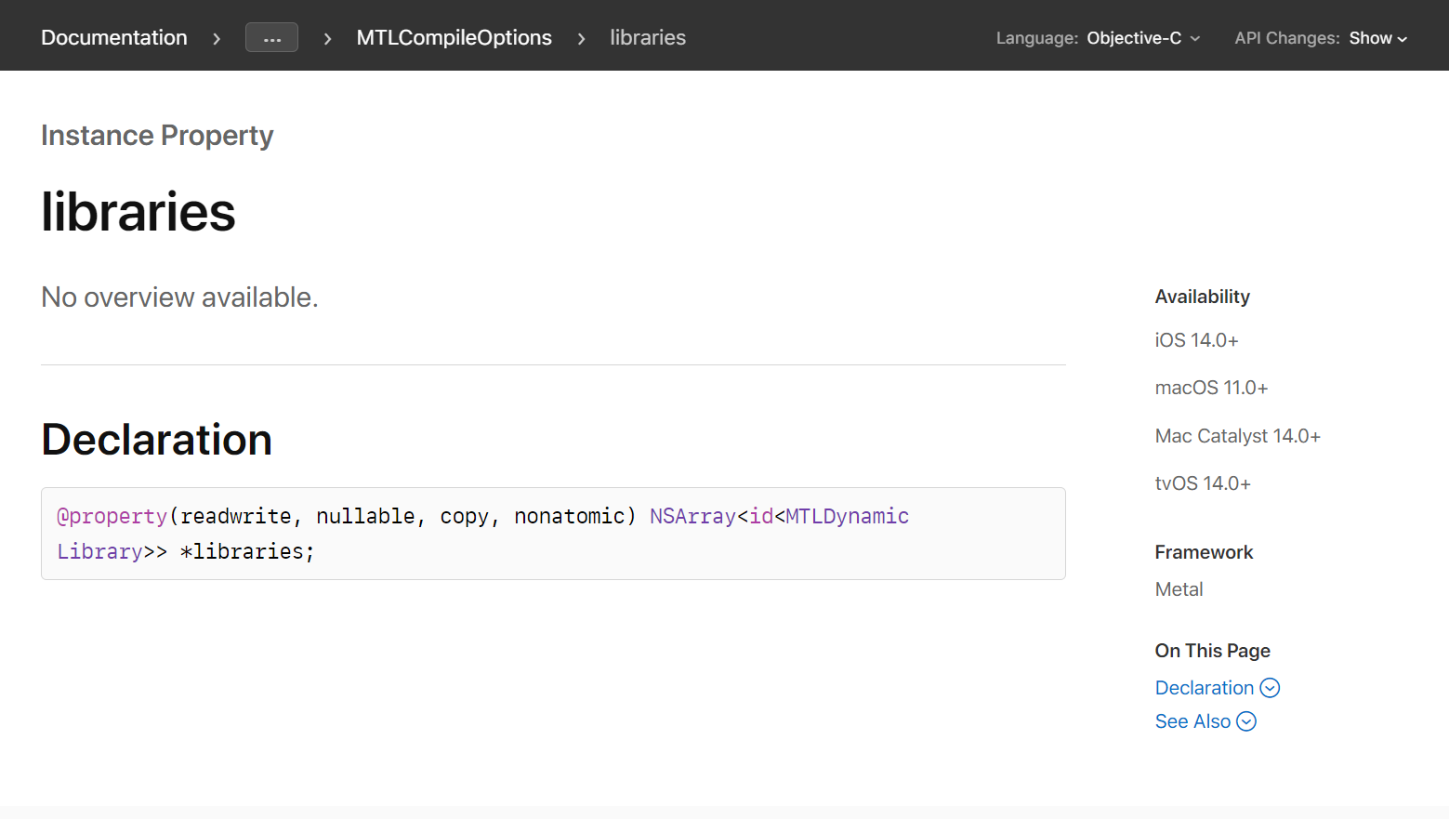Click the chevron before the libraries breadcrumb
This screenshot has height=819, width=1449.
[581, 39]
